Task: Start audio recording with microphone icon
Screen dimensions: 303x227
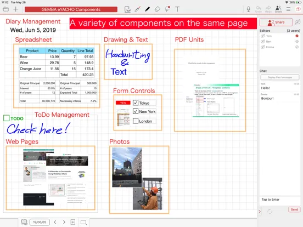Action: click(x=249, y=9)
